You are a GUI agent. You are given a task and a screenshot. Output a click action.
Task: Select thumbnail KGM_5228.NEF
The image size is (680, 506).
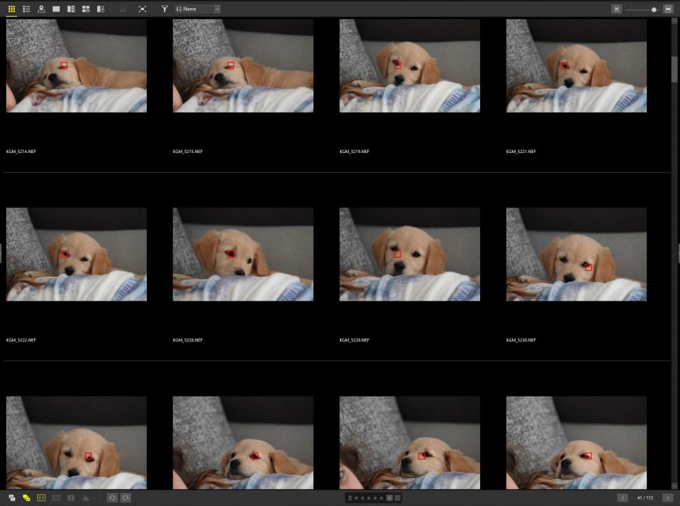point(243,254)
